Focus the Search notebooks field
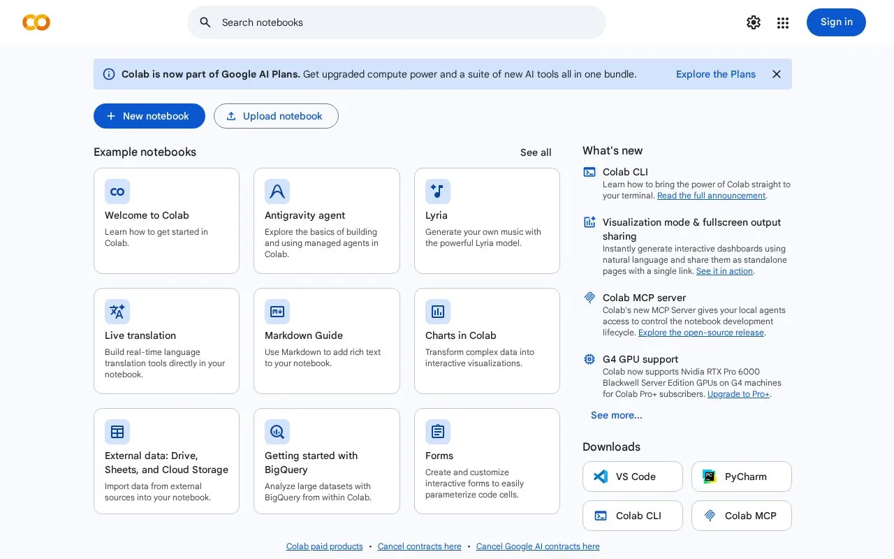This screenshot has height=559, width=894. coord(397,22)
